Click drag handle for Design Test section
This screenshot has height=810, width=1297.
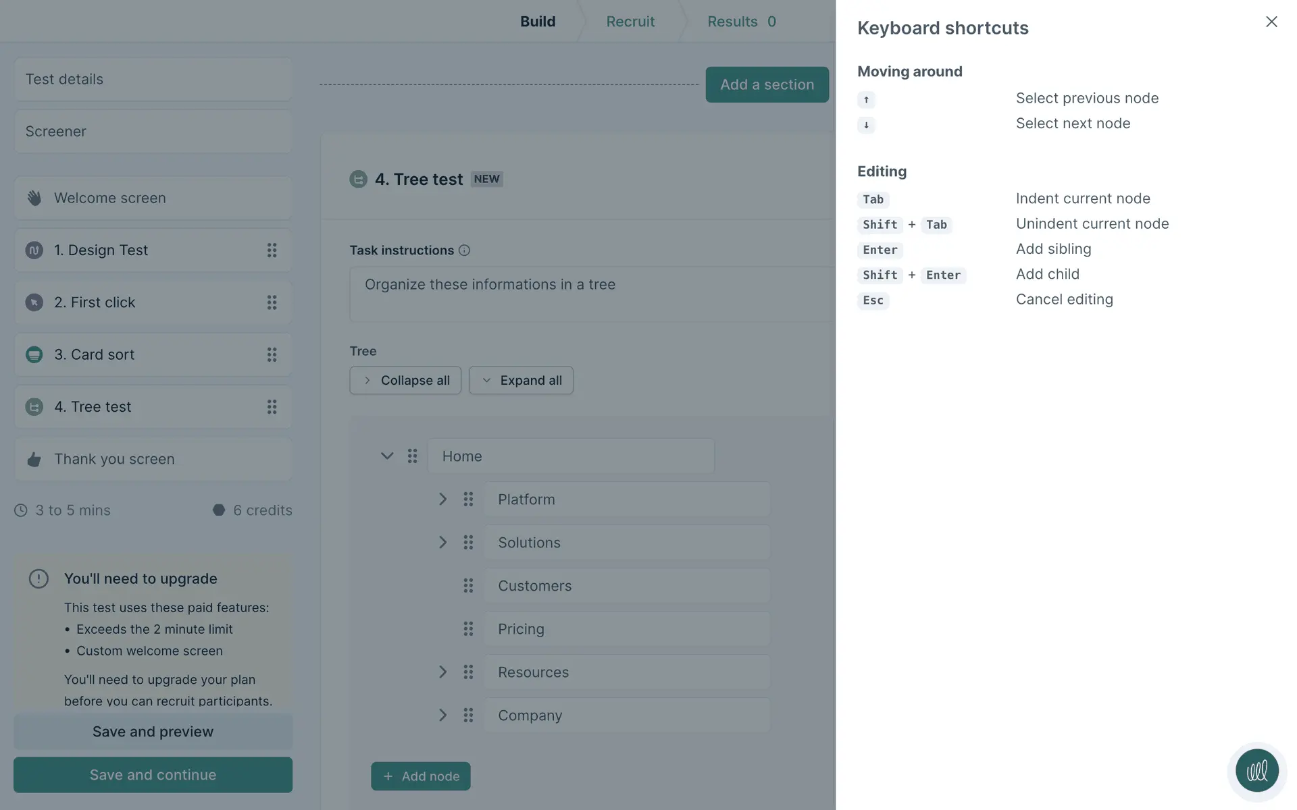coord(272,250)
